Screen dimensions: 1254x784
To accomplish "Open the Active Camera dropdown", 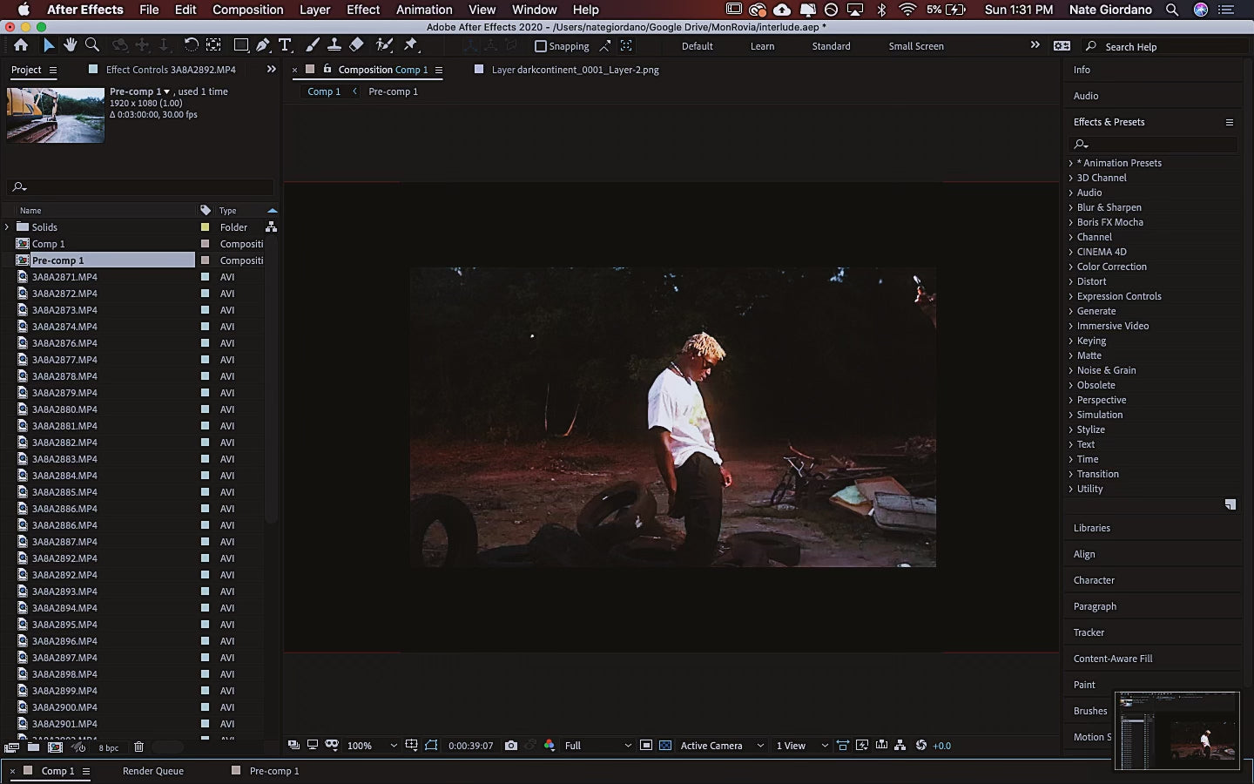I will click(722, 746).
